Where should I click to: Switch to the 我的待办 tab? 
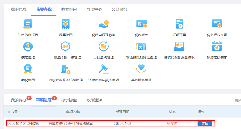click(19, 100)
